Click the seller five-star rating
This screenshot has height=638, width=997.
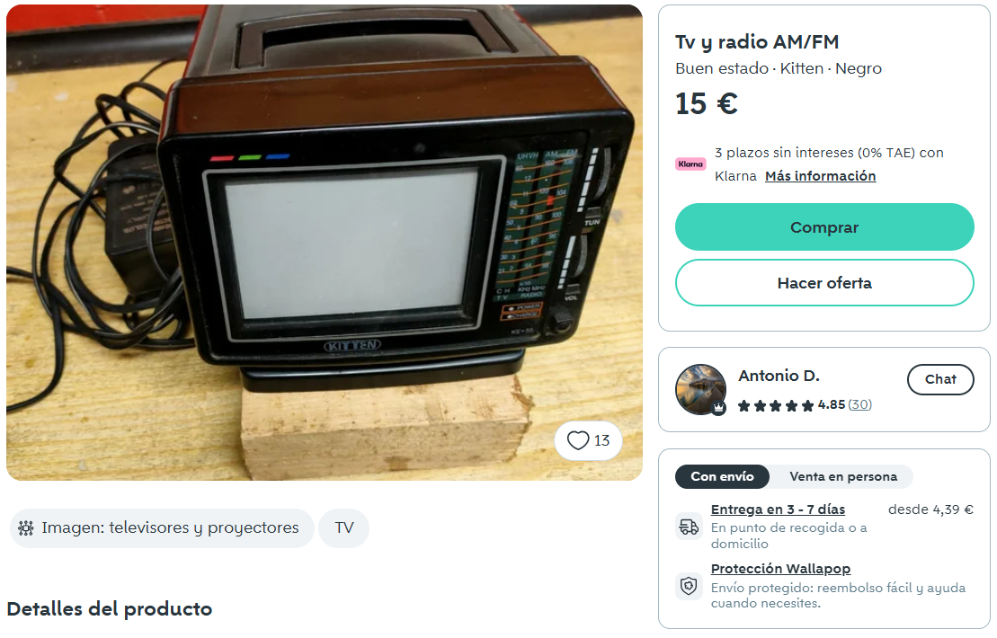775,405
